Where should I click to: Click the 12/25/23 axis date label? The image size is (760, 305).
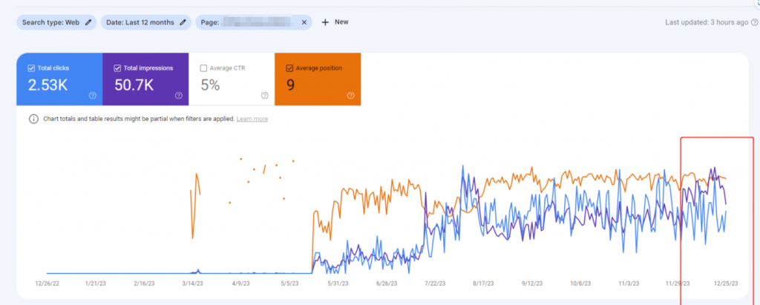pyautogui.click(x=727, y=283)
